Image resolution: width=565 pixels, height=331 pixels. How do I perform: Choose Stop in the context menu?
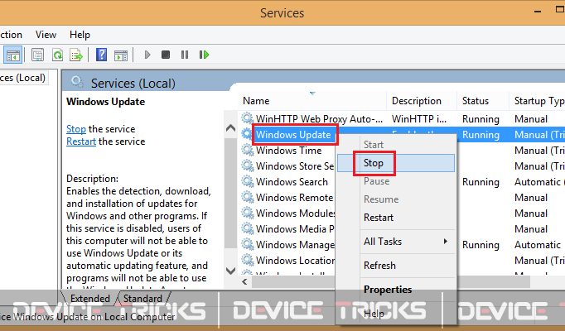point(396,163)
